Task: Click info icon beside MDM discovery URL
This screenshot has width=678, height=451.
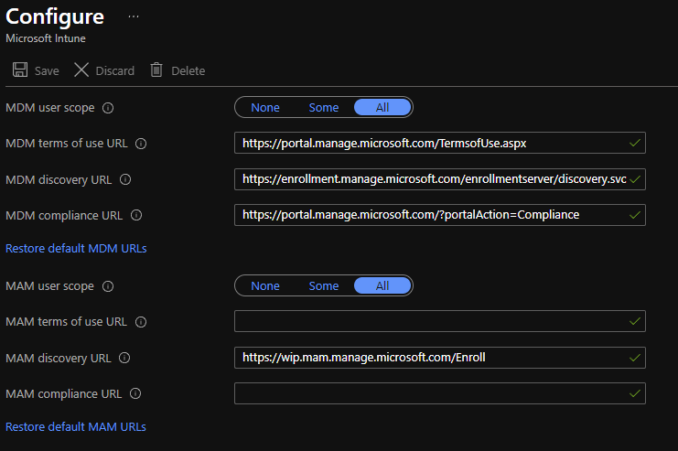Action: click(x=125, y=179)
